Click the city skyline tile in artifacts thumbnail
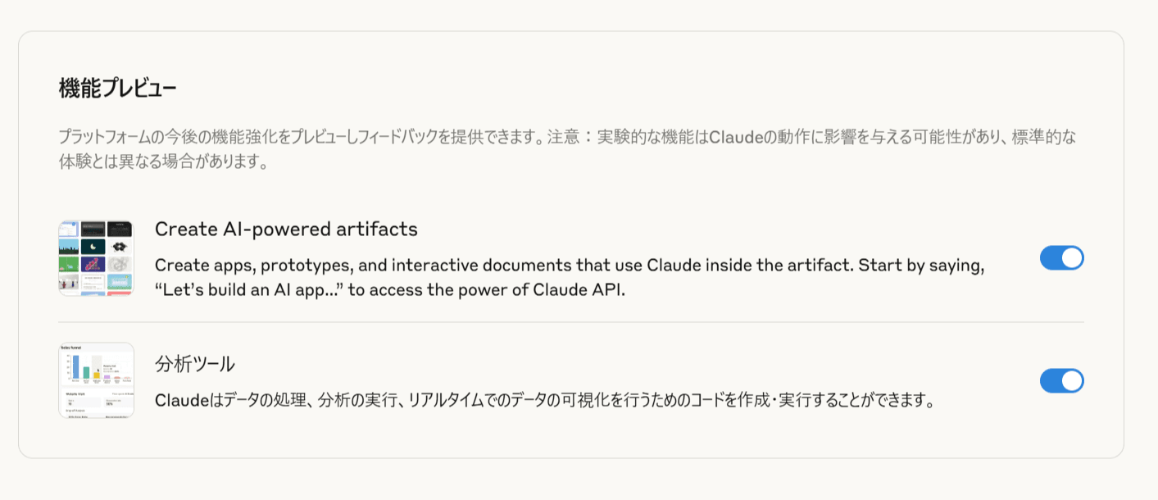 69,246
